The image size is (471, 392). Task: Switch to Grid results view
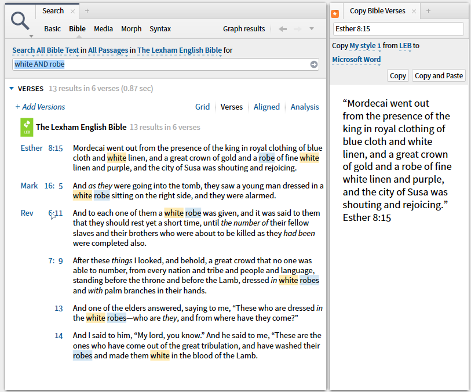[202, 107]
